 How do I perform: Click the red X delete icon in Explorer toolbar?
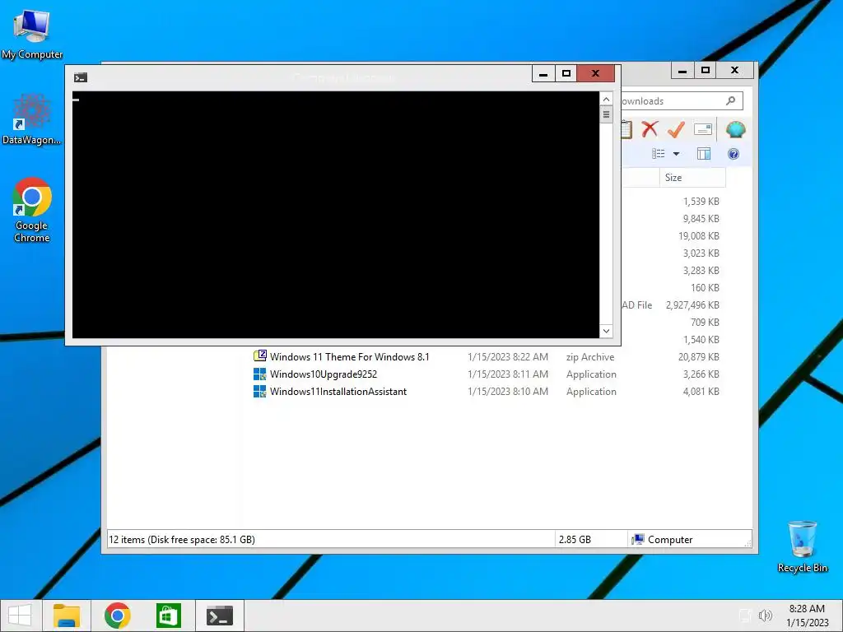tap(650, 129)
